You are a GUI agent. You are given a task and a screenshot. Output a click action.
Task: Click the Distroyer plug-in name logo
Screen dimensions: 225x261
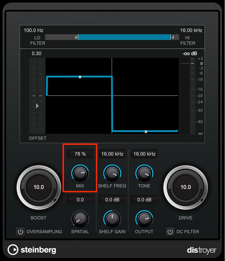click(x=202, y=250)
